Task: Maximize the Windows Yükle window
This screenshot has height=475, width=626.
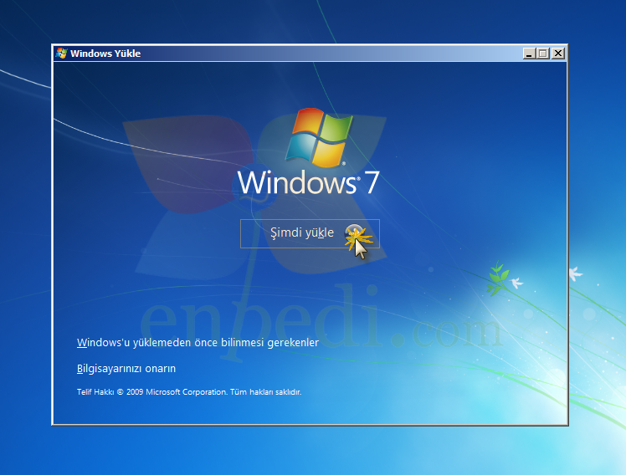Action: point(542,54)
